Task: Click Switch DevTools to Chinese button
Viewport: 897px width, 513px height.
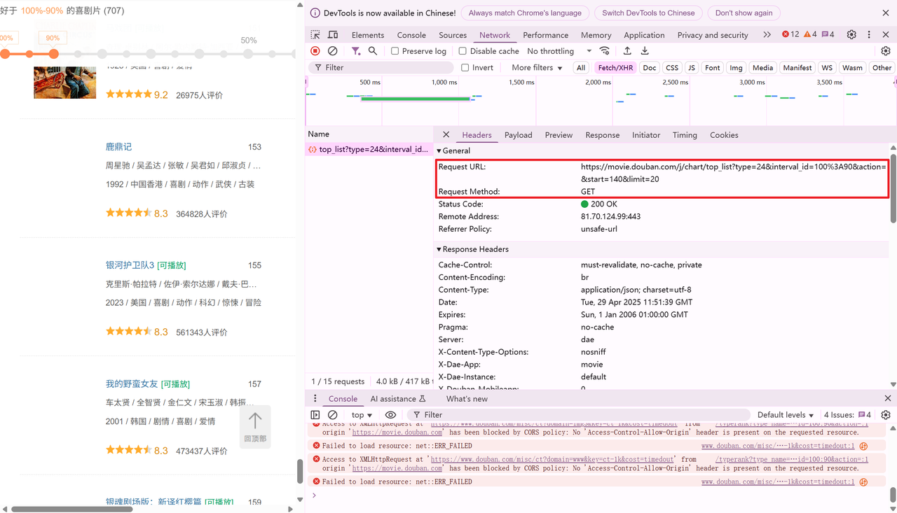Action: [648, 13]
